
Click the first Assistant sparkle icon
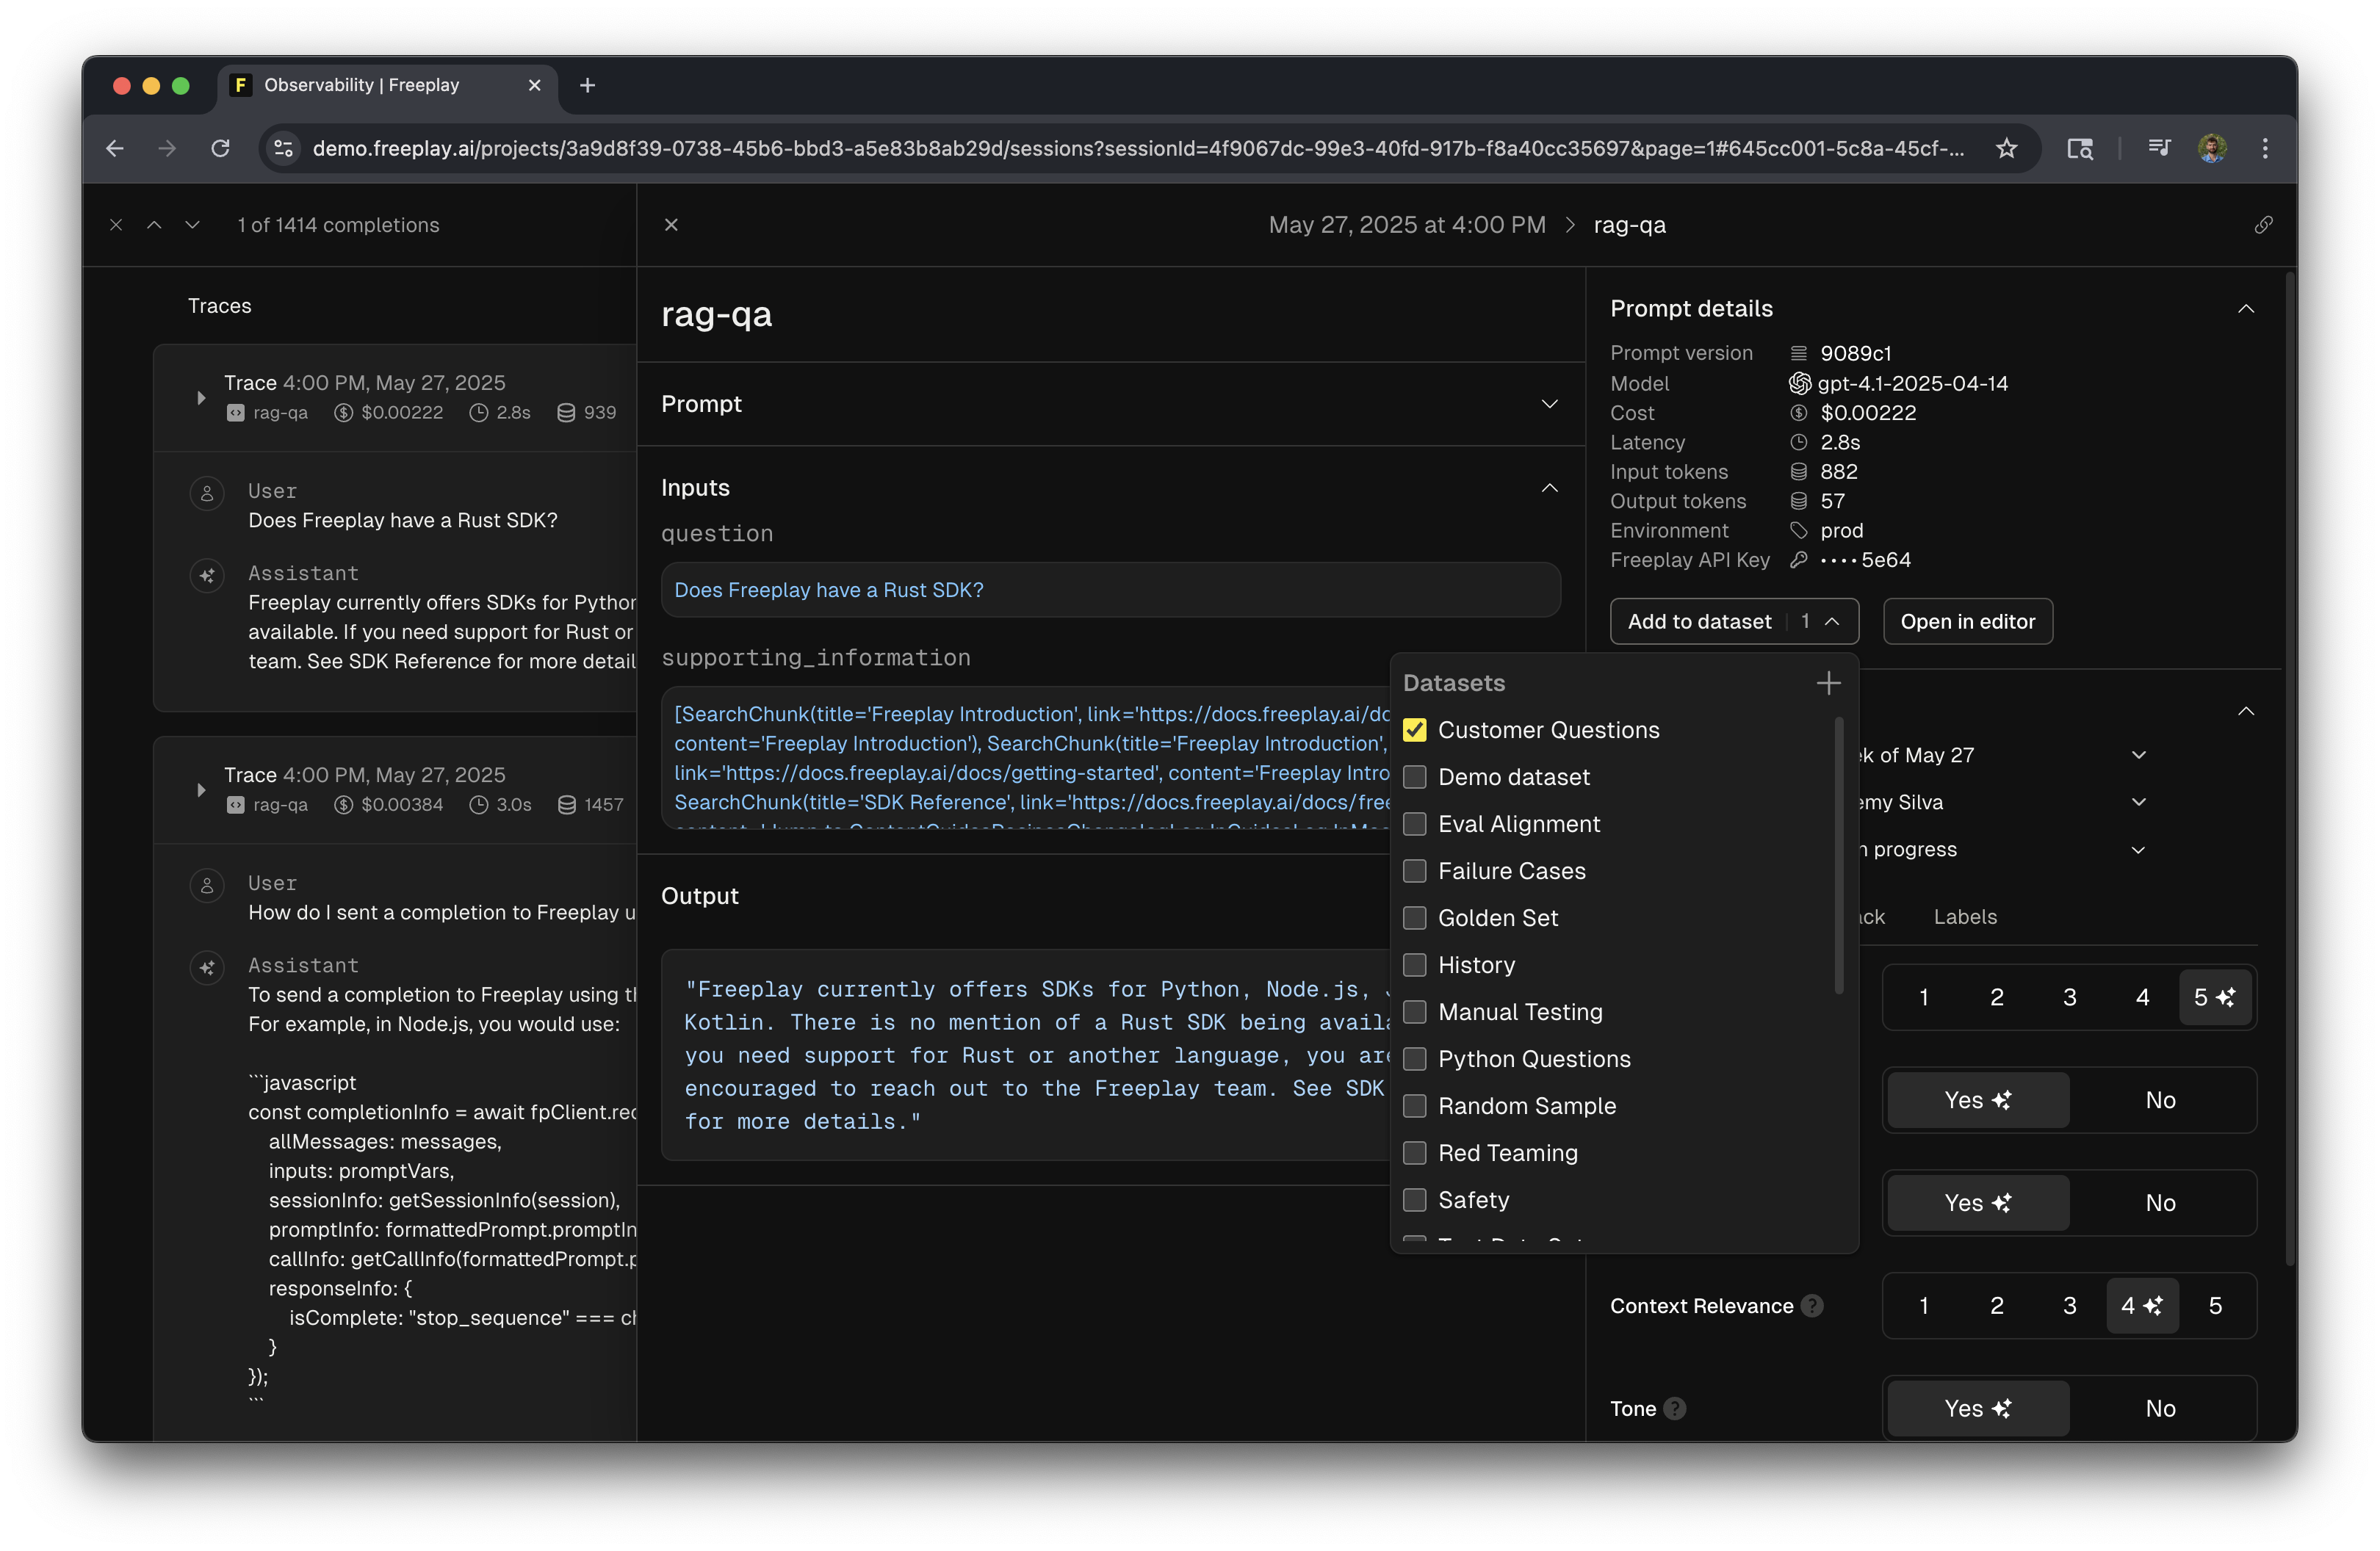point(207,575)
